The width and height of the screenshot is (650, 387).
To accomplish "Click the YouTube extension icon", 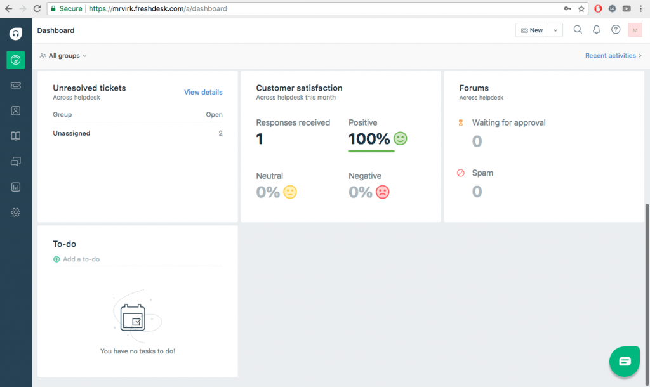I will (x=627, y=9).
